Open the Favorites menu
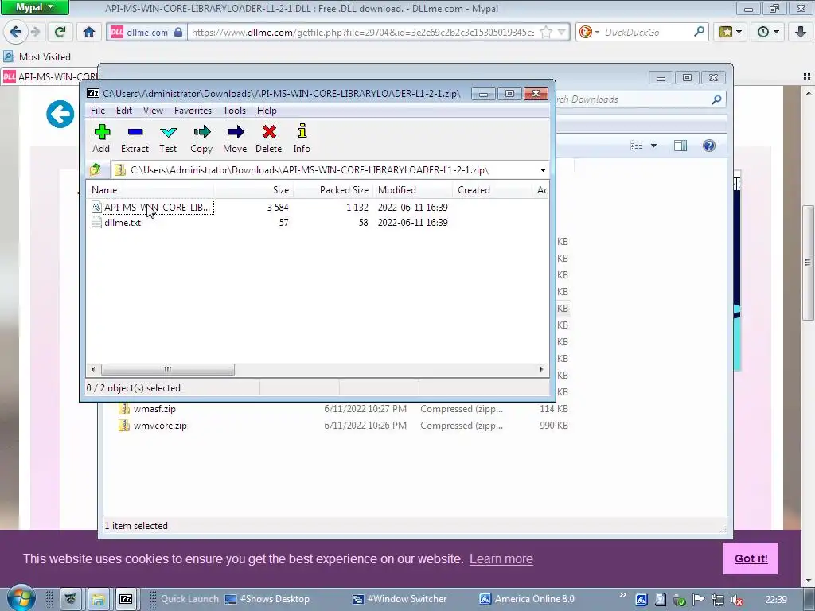This screenshot has height=611, width=815. pyautogui.click(x=193, y=111)
